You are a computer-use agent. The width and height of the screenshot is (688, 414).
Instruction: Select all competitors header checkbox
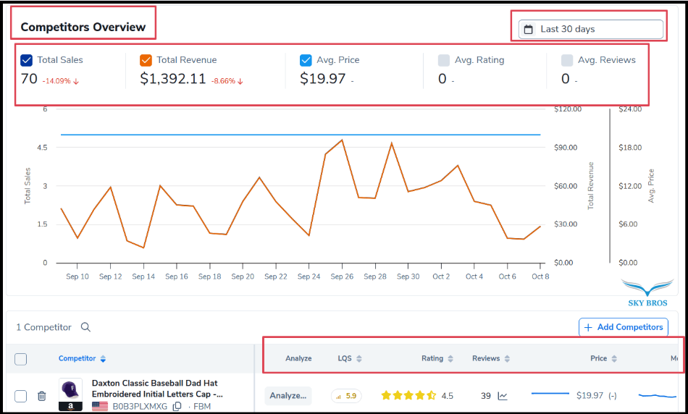[x=20, y=359]
